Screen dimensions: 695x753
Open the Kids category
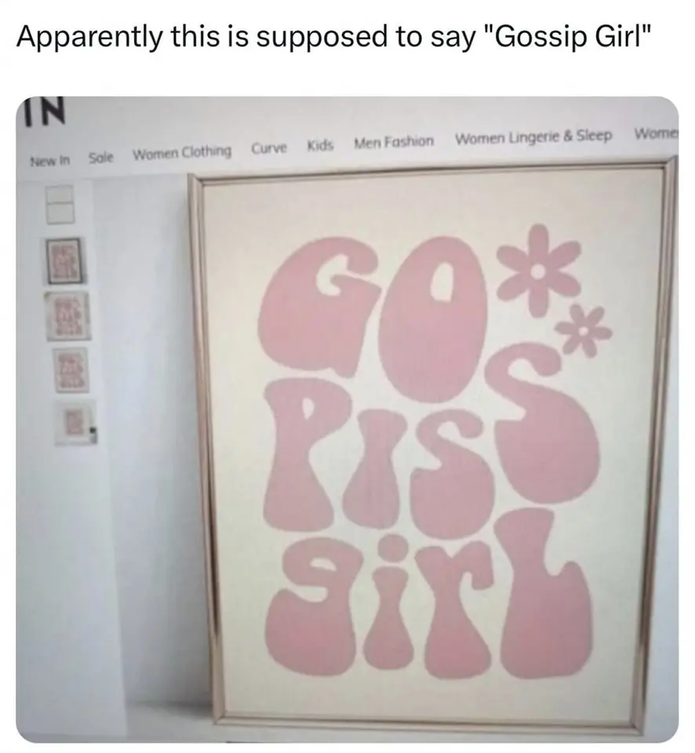click(x=320, y=145)
